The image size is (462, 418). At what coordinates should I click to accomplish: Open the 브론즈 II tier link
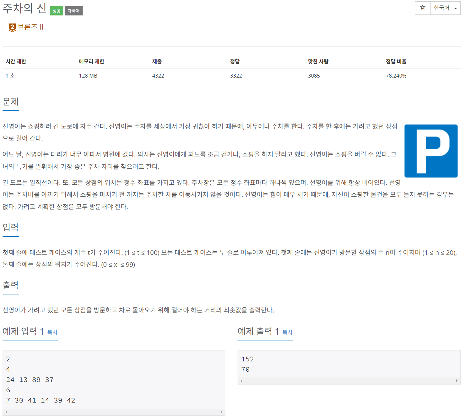[31, 27]
